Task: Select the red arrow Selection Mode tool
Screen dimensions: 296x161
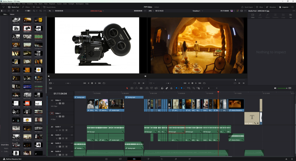Action: (127, 88)
